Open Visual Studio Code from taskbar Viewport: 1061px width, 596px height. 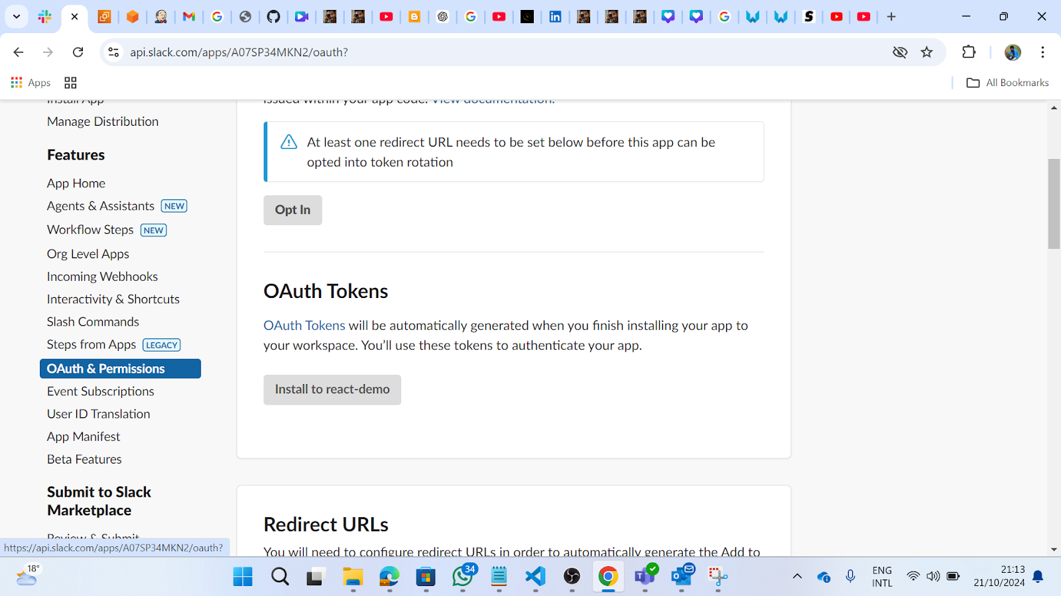click(x=535, y=577)
